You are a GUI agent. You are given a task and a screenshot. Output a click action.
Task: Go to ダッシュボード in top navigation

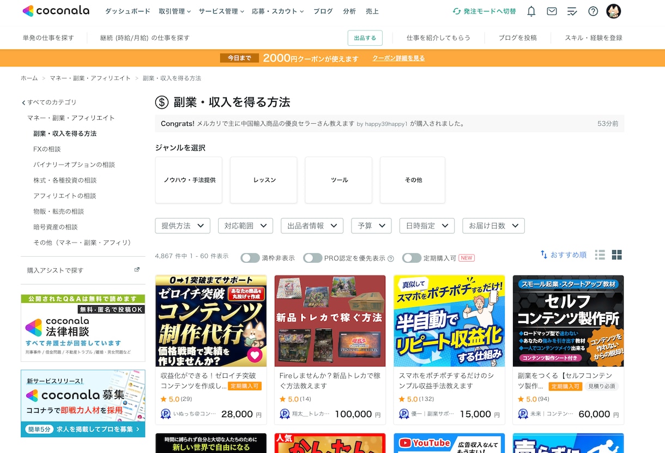coord(128,11)
